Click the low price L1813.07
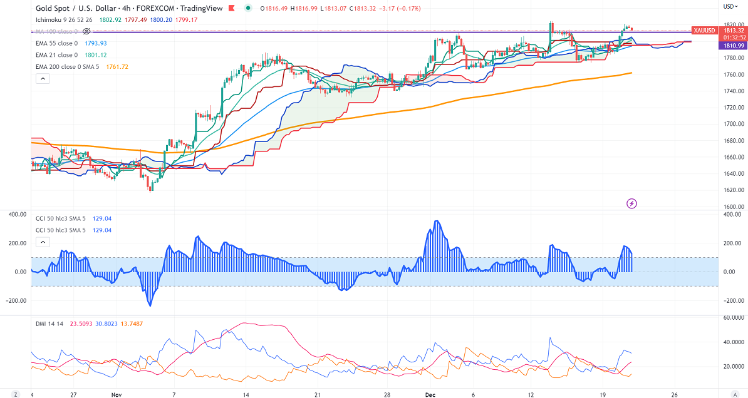 [x=333, y=9]
